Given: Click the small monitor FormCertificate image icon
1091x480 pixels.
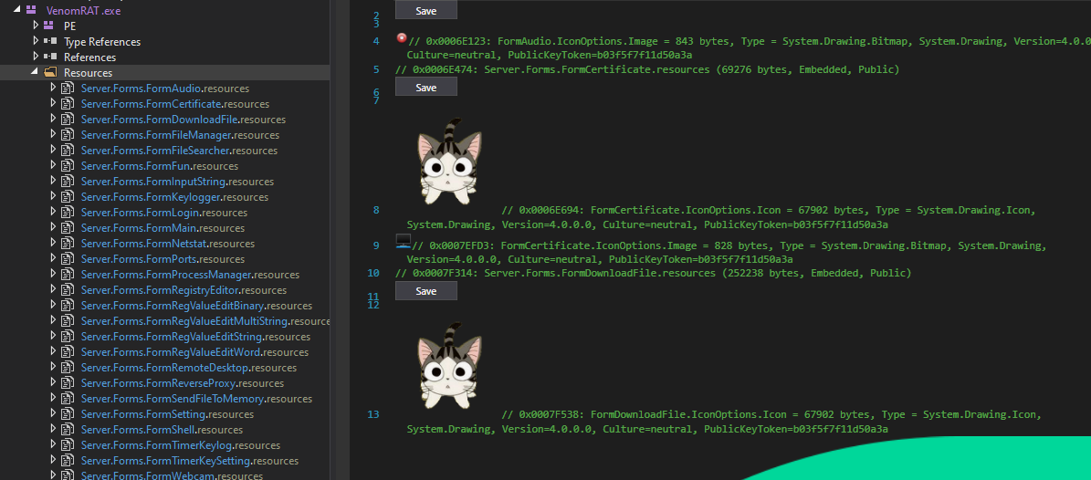Looking at the screenshot, I should pos(403,242).
